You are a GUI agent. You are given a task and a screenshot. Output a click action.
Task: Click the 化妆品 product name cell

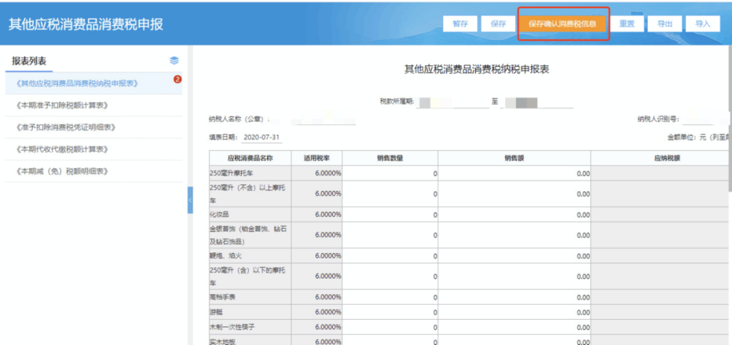(250, 215)
